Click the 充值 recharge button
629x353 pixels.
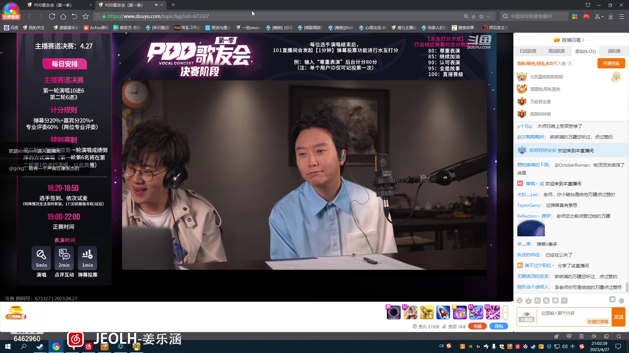pos(477,326)
